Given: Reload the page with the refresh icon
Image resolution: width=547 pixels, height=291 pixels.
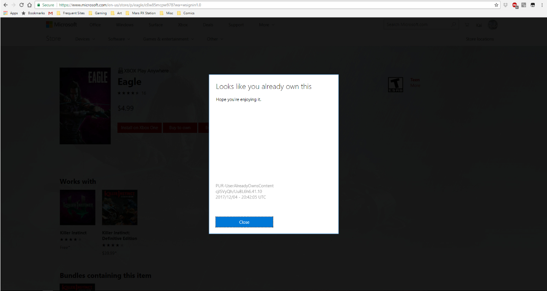Looking at the screenshot, I should (21, 5).
